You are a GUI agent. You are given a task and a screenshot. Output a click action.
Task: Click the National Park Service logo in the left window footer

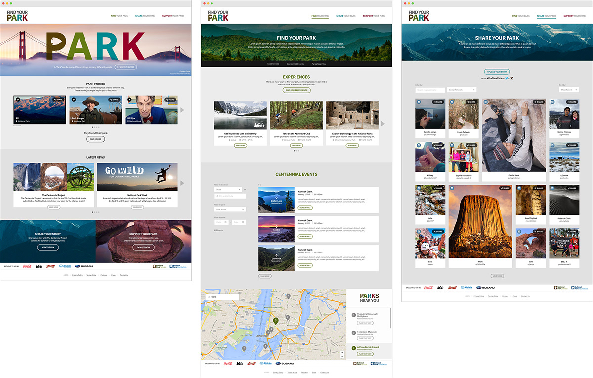click(x=160, y=266)
